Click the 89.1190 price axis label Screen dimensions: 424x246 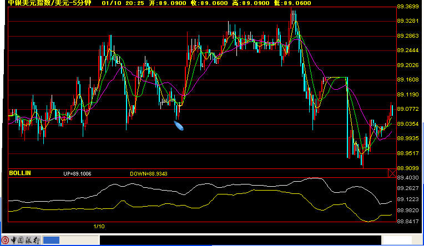[x=408, y=95]
